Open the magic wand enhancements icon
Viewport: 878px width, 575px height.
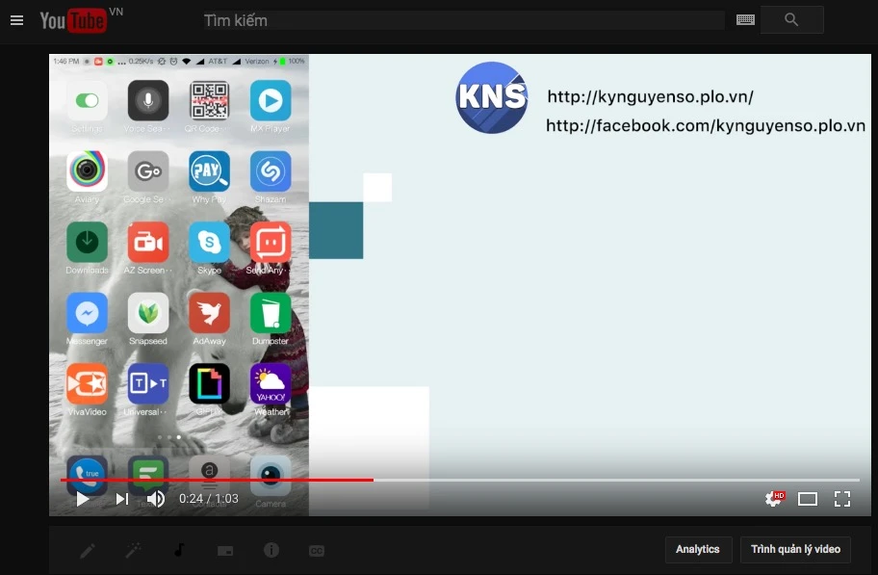click(134, 550)
